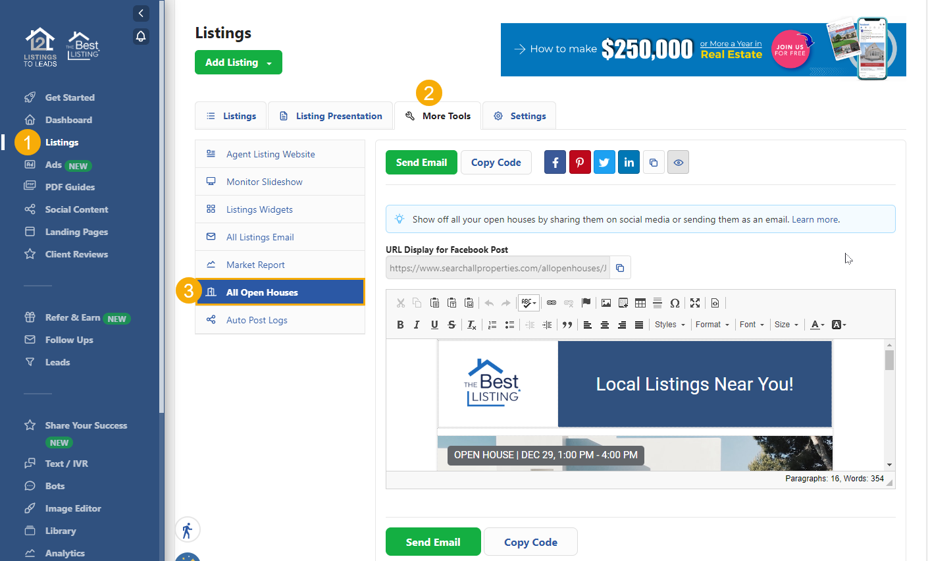This screenshot has height=561, width=928.
Task: Click the top Send Email button
Action: click(x=421, y=163)
